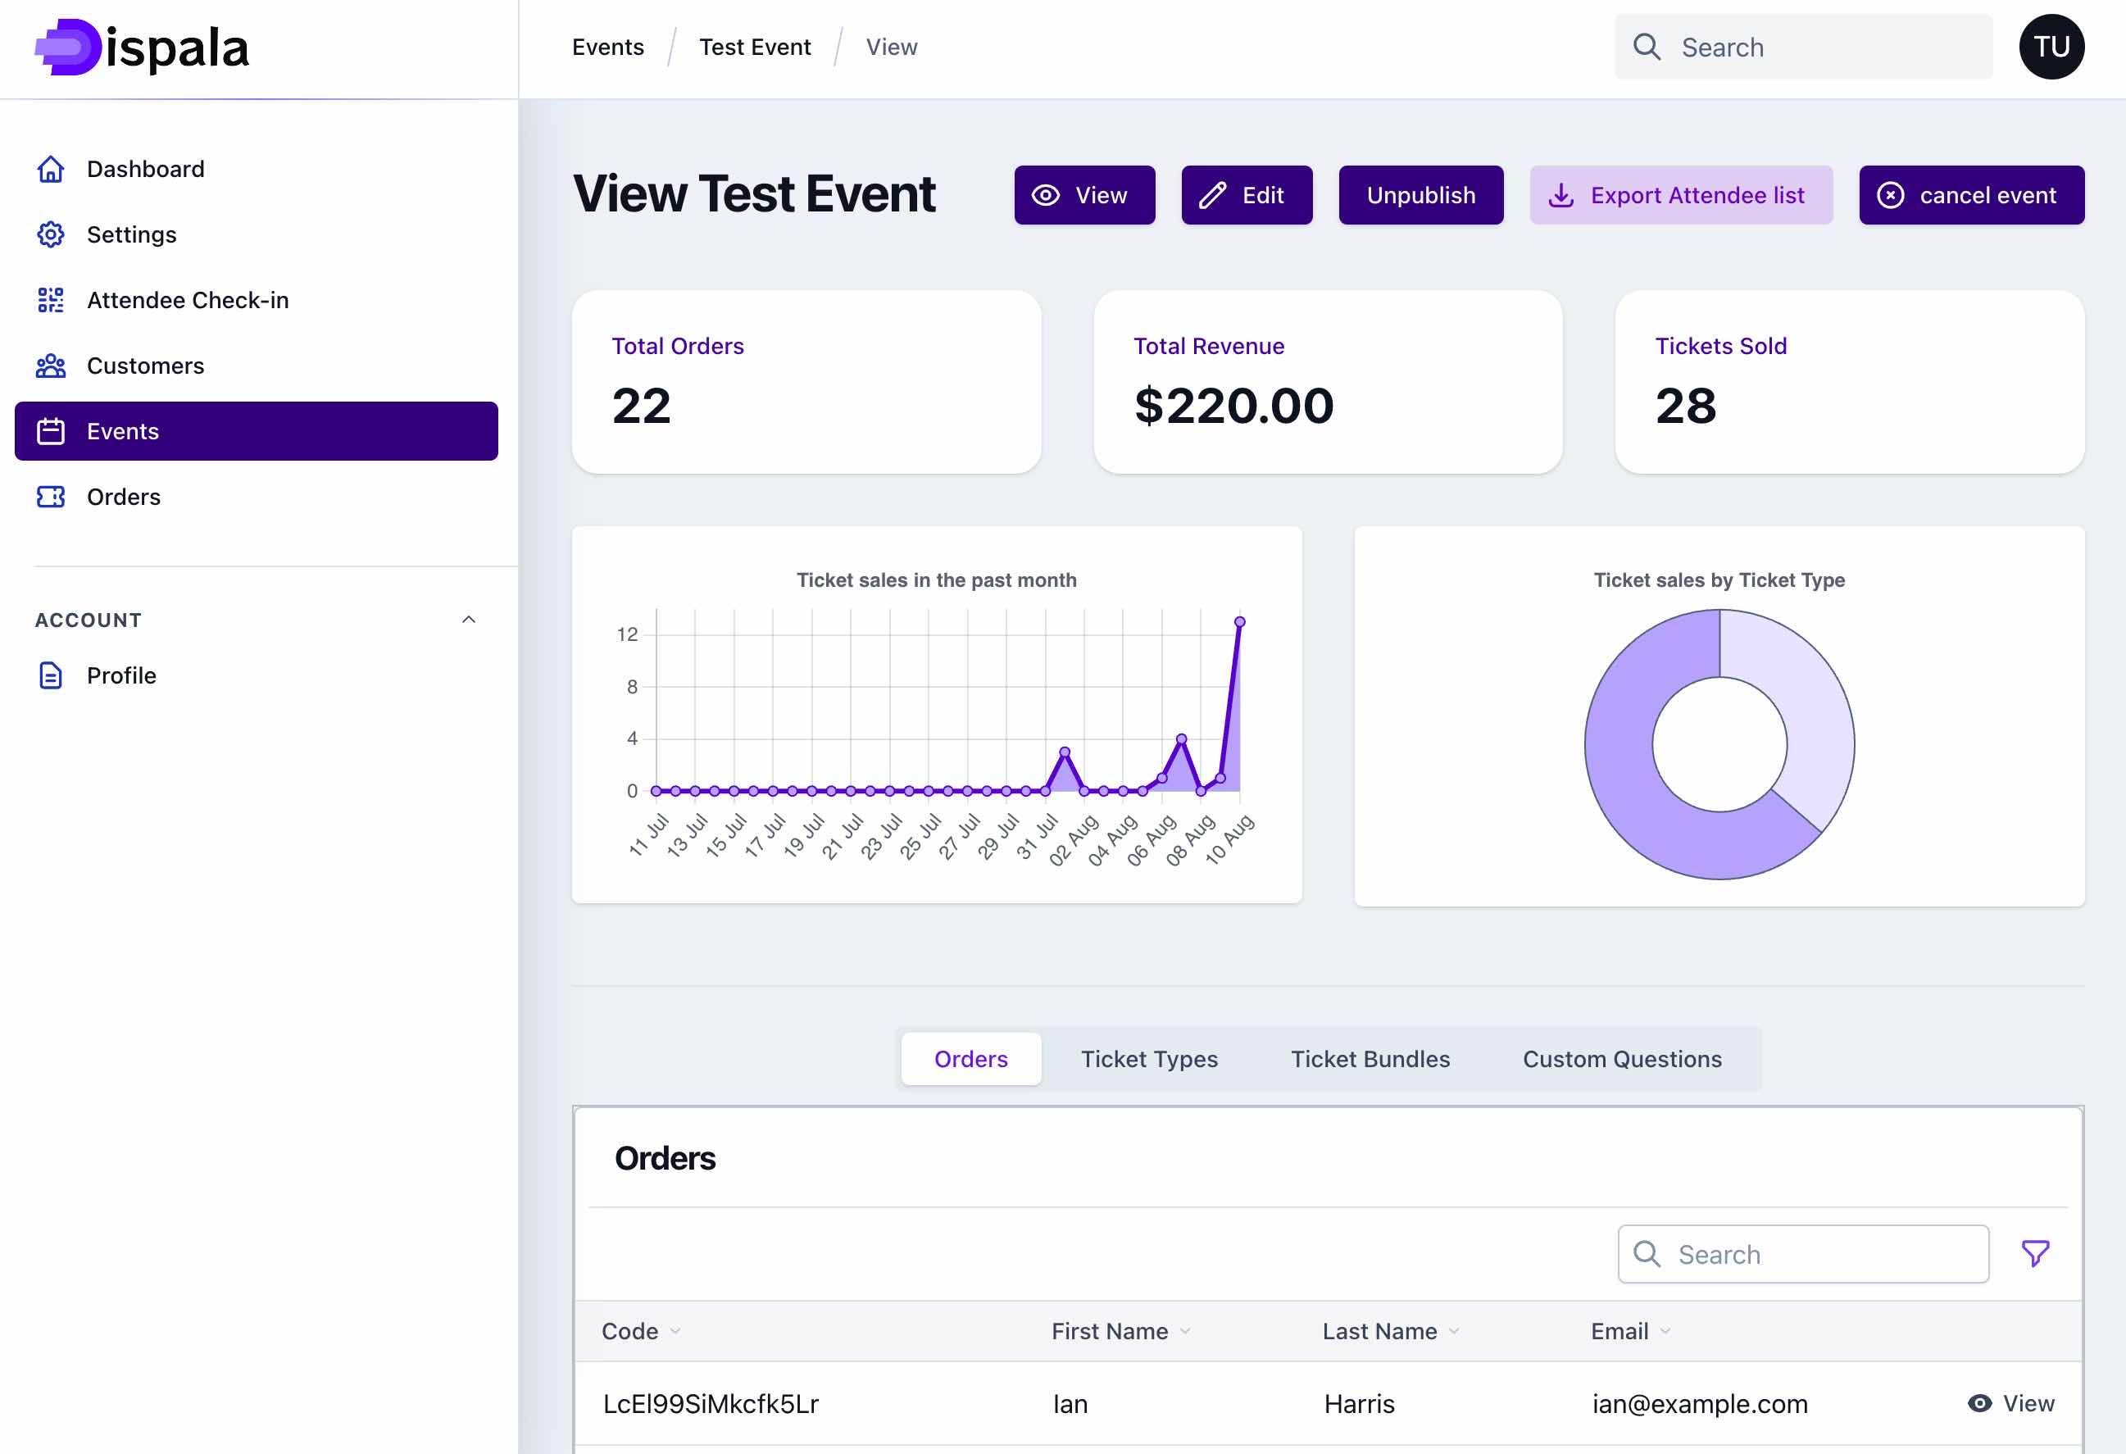
Task: Click the Events breadcrumb link
Action: tap(607, 47)
